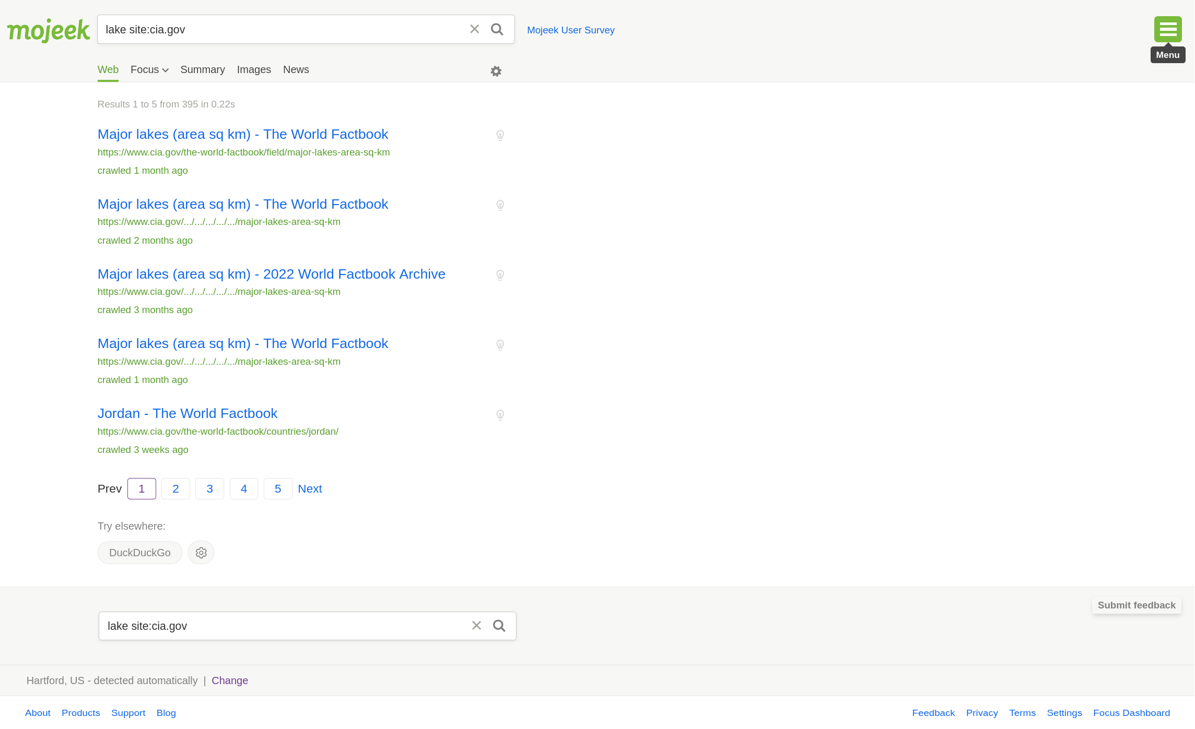
Task: Switch to the News tab
Action: pyautogui.click(x=296, y=70)
